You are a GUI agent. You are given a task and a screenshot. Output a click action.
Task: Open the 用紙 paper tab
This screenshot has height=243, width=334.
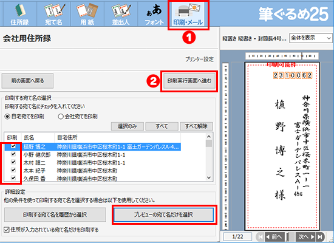[87, 14]
